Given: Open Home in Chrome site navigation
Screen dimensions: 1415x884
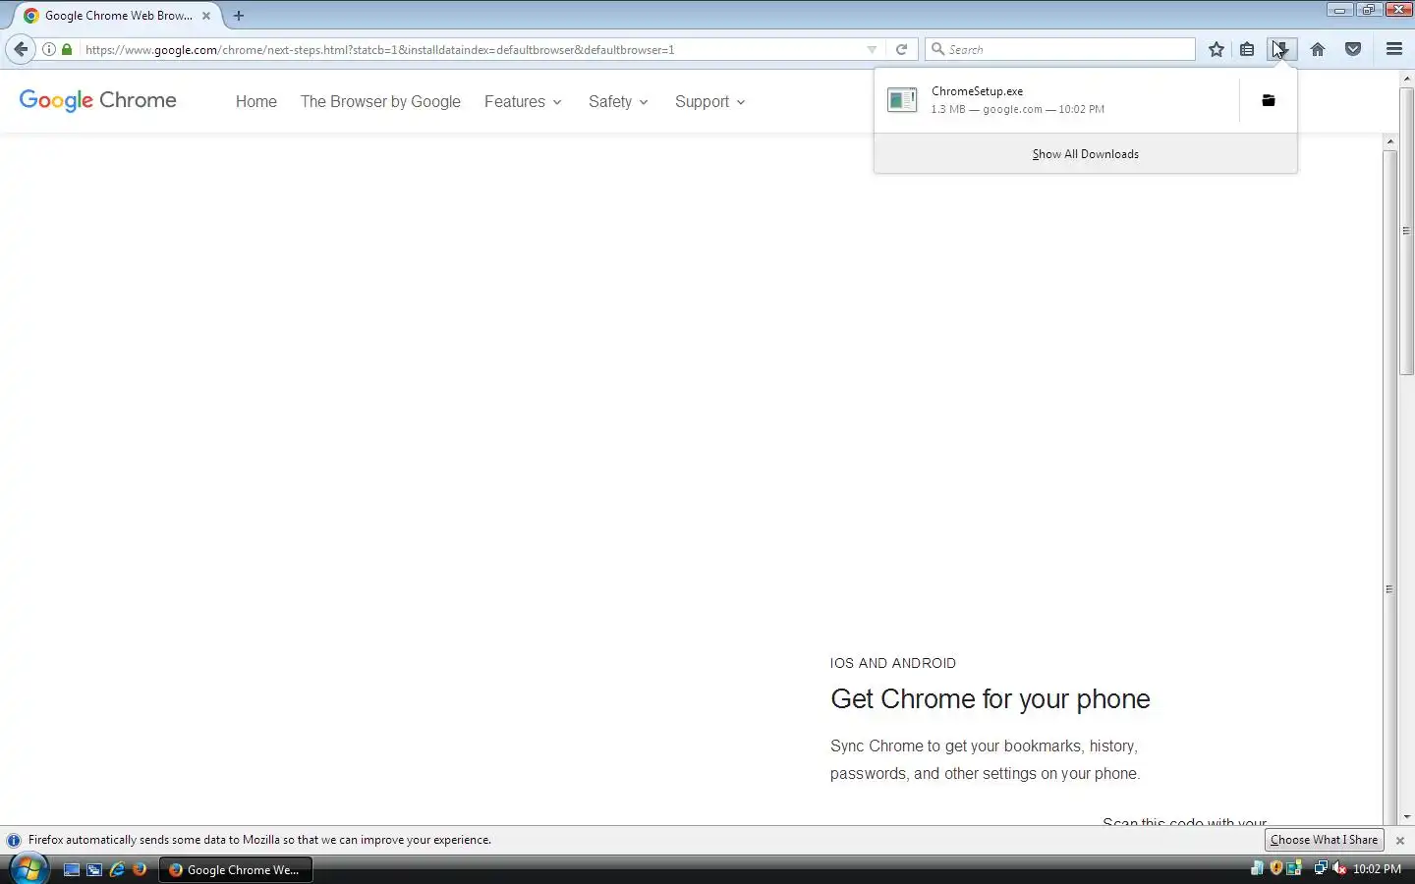Looking at the screenshot, I should pos(255,101).
